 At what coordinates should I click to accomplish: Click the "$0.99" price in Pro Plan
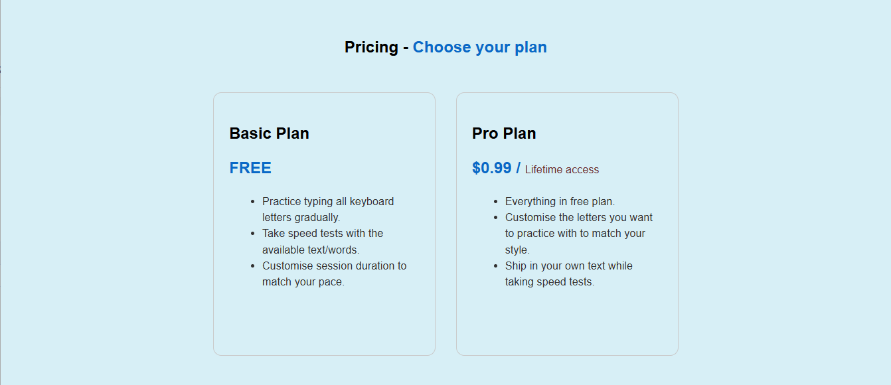492,169
